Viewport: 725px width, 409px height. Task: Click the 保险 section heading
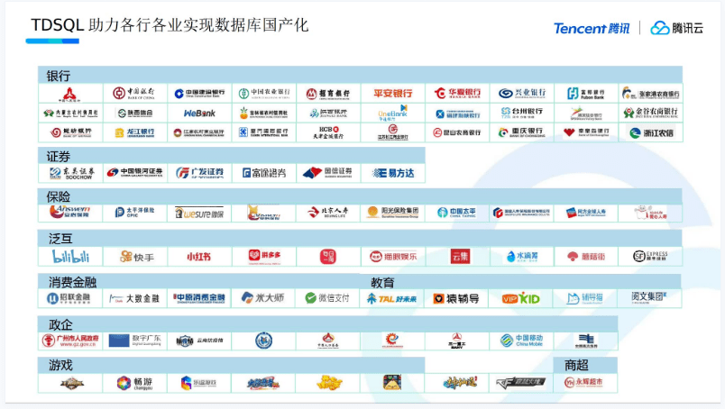click(x=59, y=197)
